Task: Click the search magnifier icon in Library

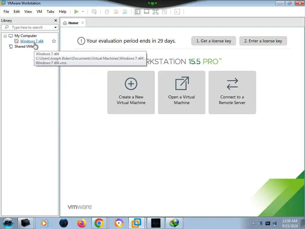Action: (x=7, y=27)
